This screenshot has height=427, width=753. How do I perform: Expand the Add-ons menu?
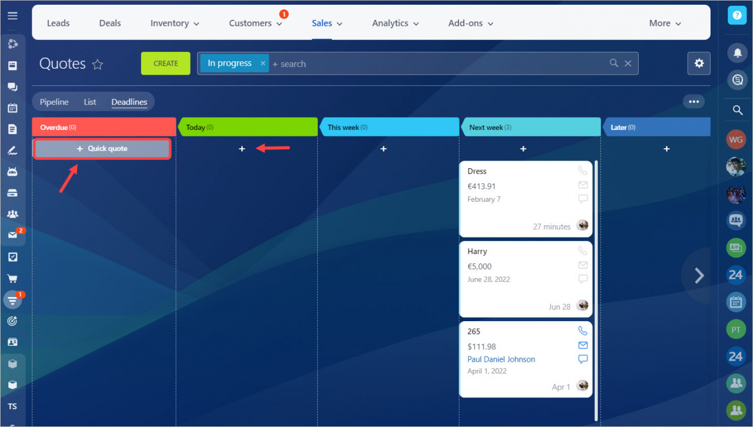(x=471, y=24)
